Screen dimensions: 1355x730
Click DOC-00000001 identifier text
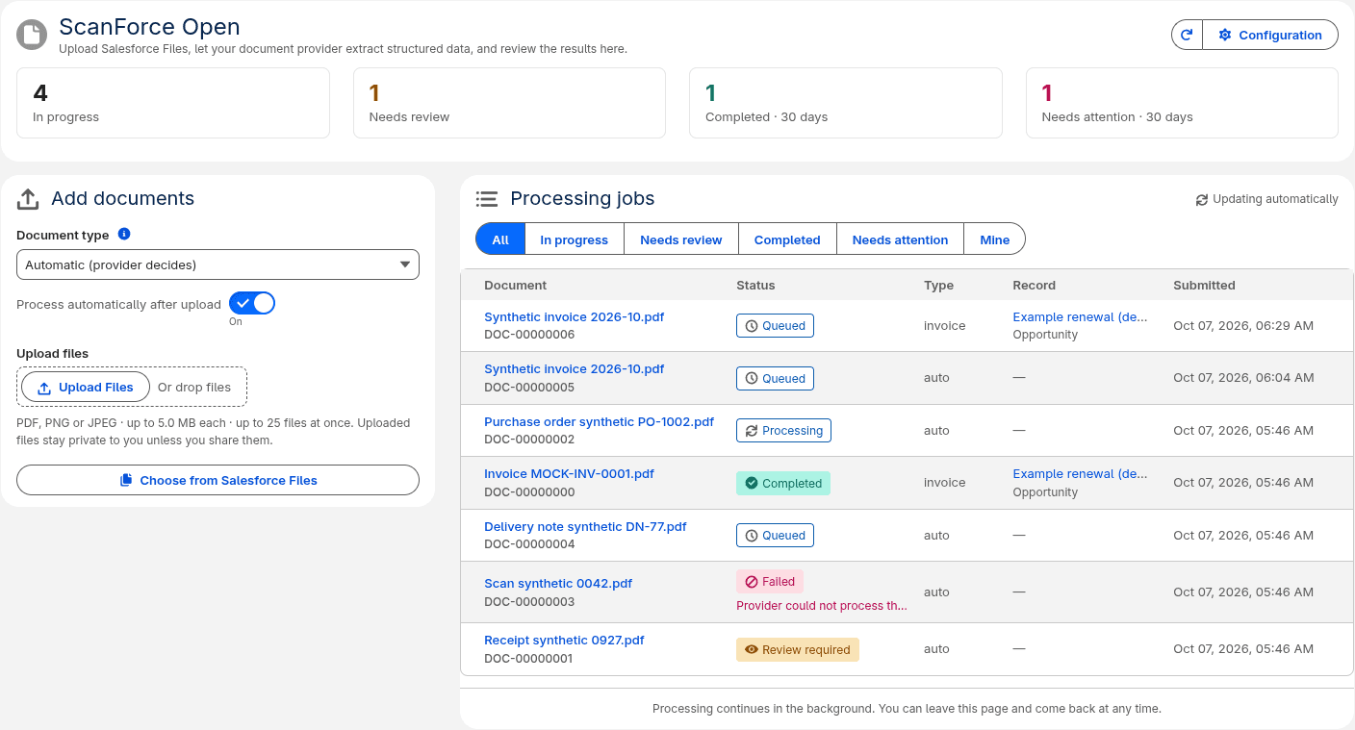(529, 658)
